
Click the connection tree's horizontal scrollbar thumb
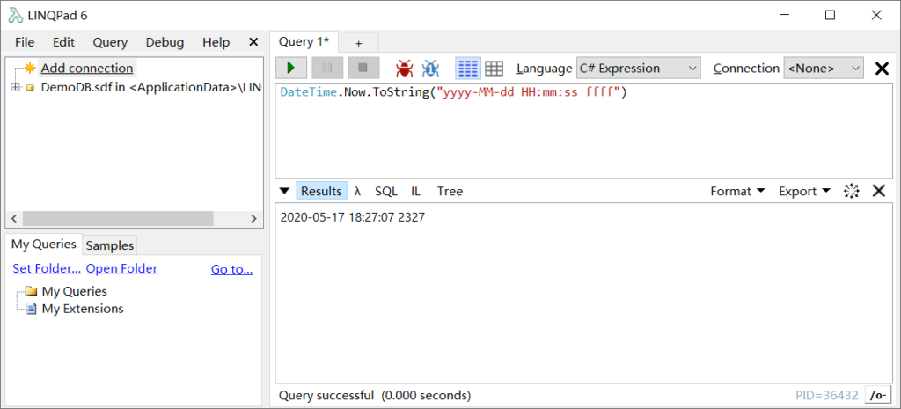pyautogui.click(x=118, y=218)
